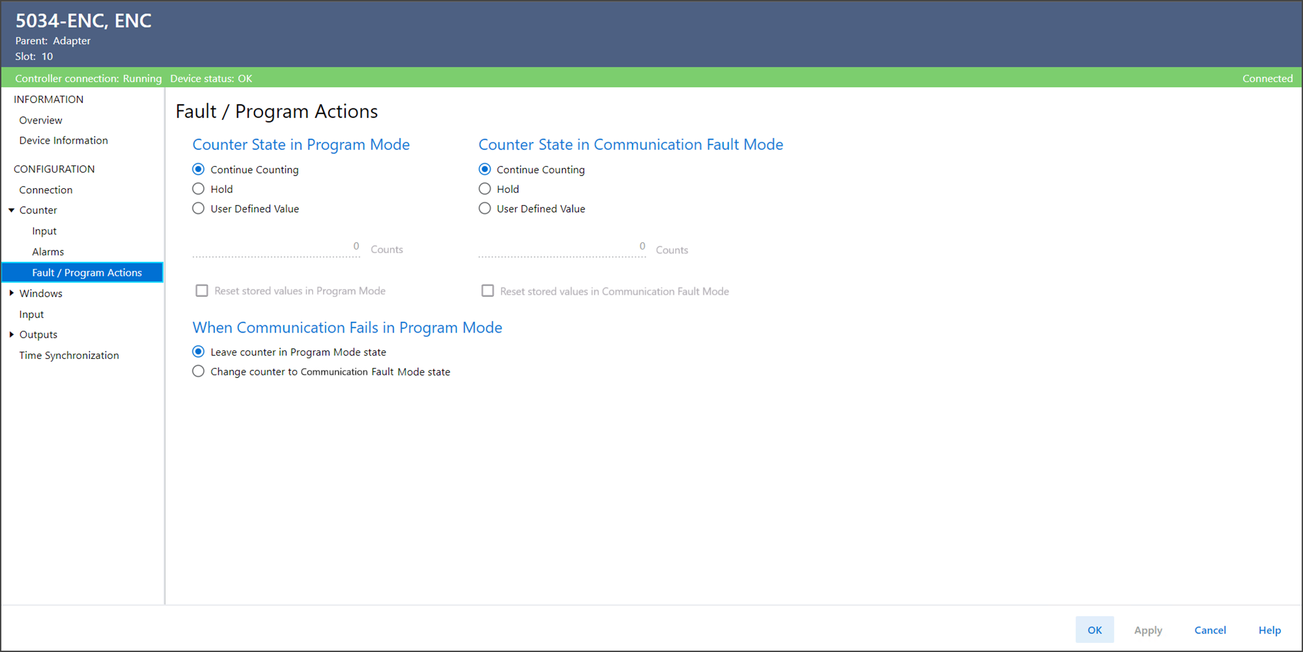
Task: Collapse the Counter tree node arrow
Action: pyautogui.click(x=11, y=210)
